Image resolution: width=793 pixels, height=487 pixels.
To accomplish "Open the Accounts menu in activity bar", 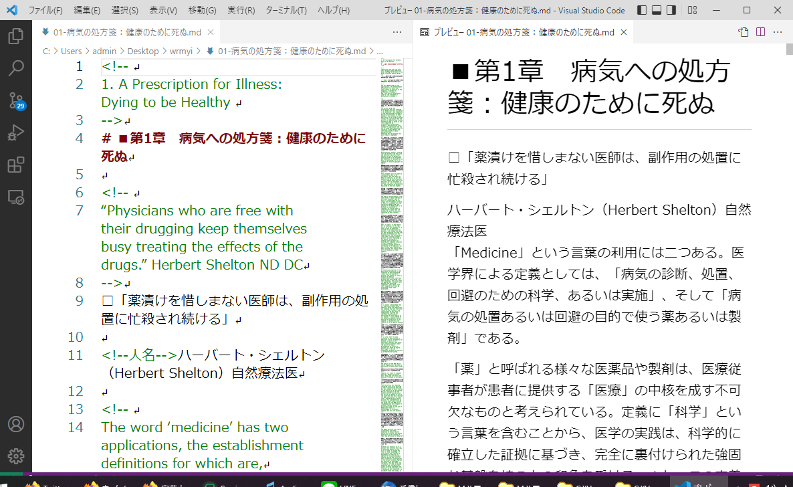I will (x=16, y=424).
